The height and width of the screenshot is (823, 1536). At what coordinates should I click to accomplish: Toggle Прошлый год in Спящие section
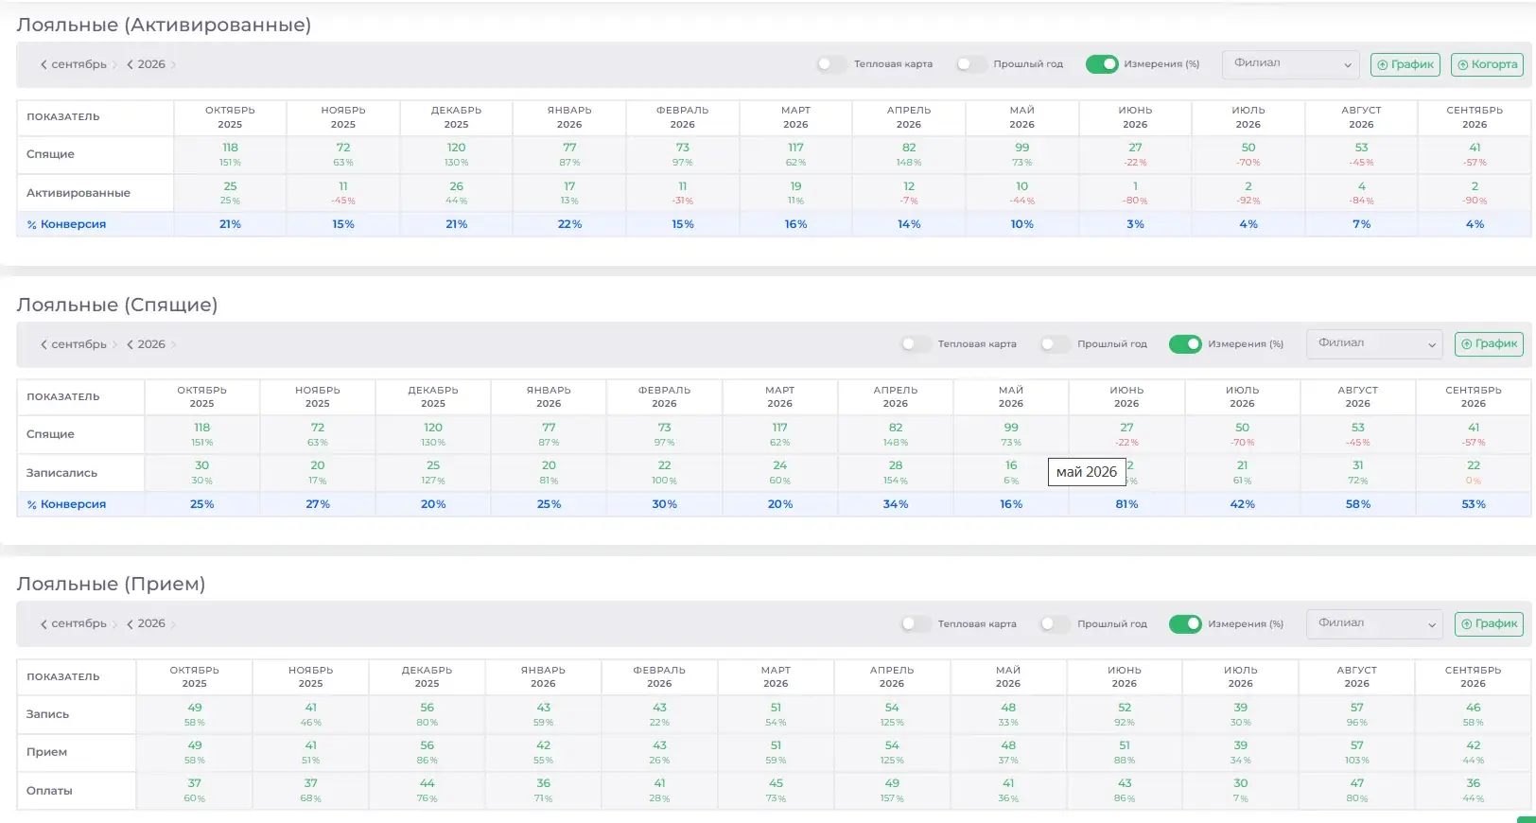pos(1055,344)
